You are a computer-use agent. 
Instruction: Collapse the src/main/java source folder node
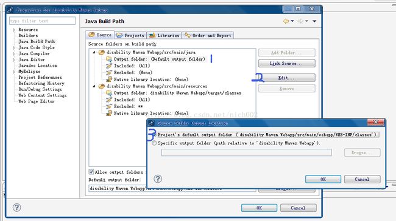pyautogui.click(x=94, y=52)
